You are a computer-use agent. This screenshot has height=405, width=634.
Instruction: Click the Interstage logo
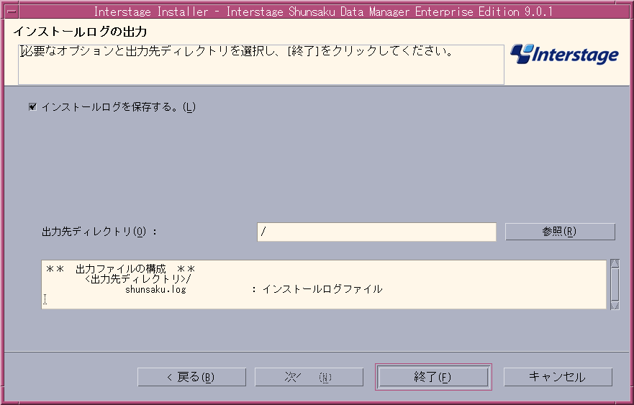pos(564,54)
